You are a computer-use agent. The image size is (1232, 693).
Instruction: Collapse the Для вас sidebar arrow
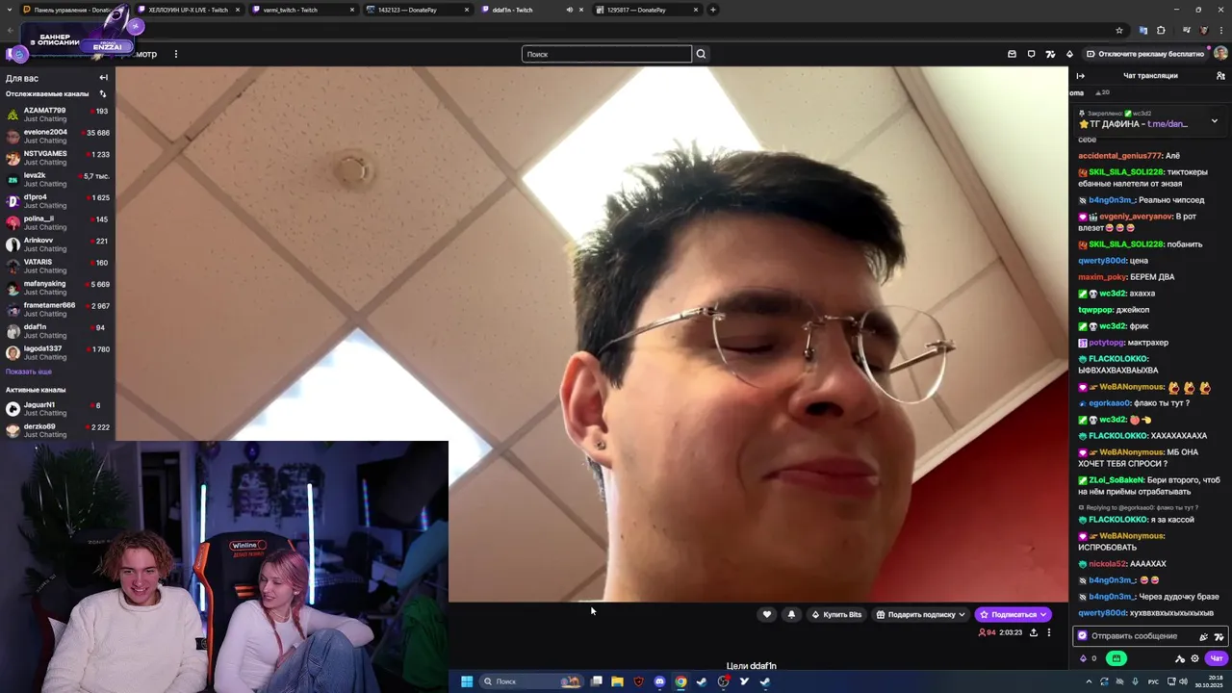coord(103,78)
